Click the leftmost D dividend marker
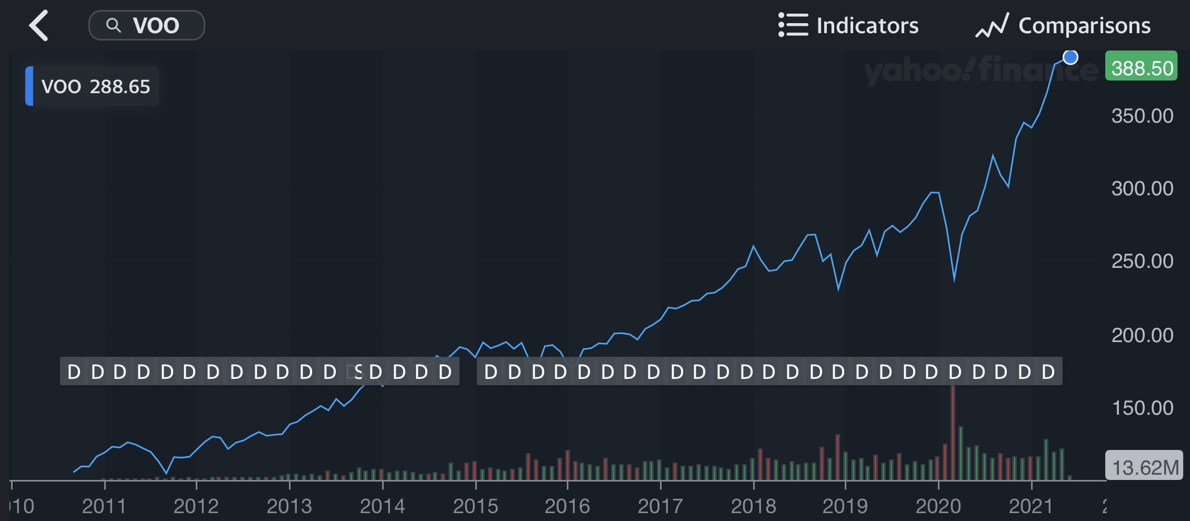This screenshot has width=1190, height=521. pyautogui.click(x=74, y=372)
